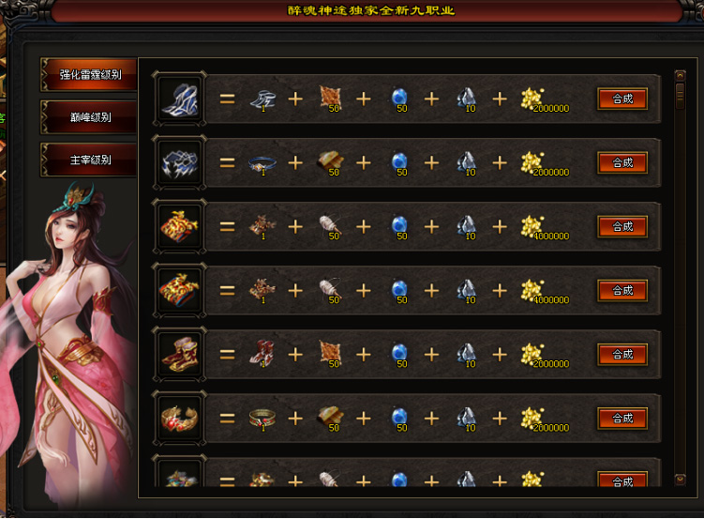
Task: Click the gold pile costing 4000000 in third row
Action: (x=544, y=227)
